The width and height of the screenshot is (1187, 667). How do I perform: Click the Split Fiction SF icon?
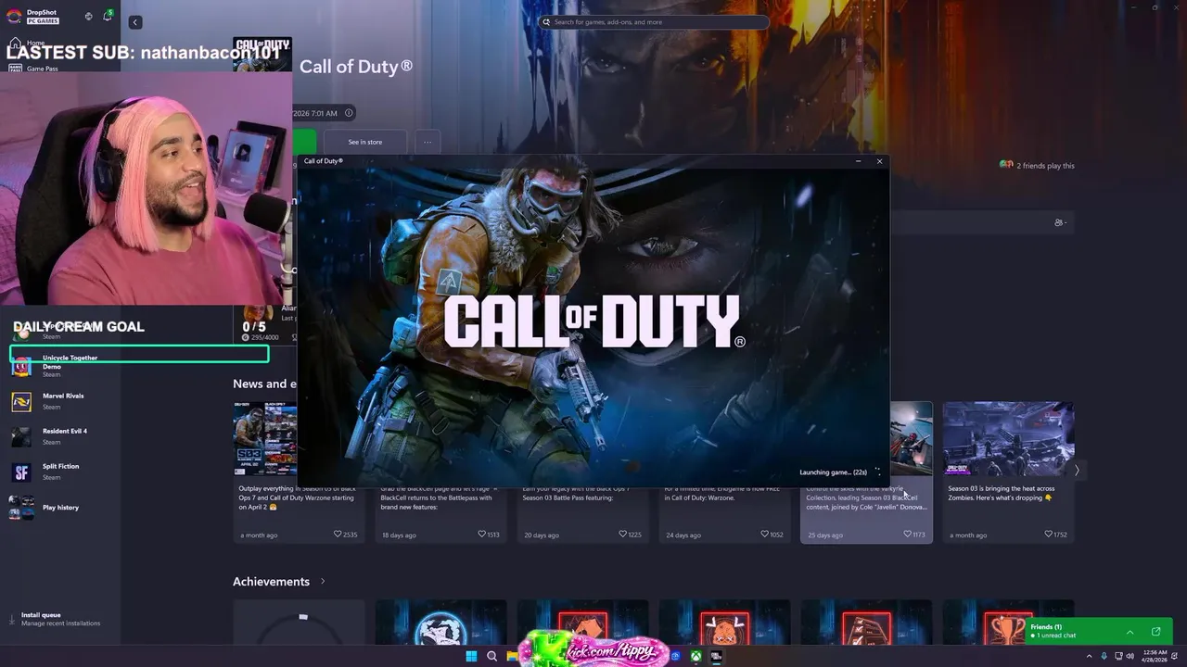tap(21, 472)
